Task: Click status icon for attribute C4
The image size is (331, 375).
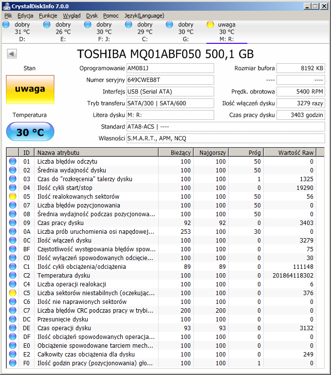Action: (13, 284)
